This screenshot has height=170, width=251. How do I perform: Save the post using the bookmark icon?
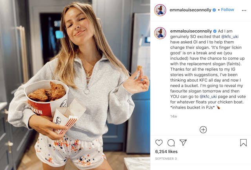click(243, 143)
